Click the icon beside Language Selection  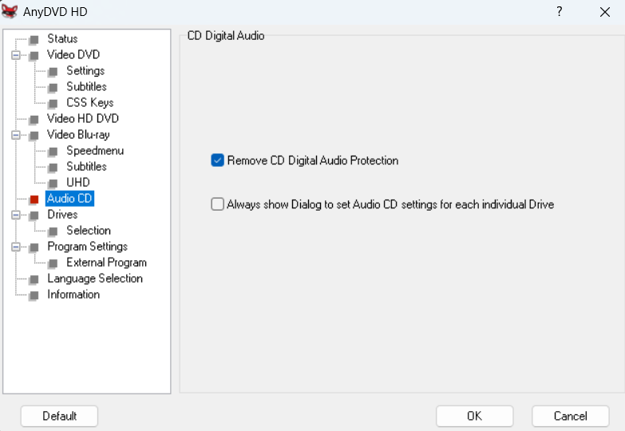click(x=34, y=279)
